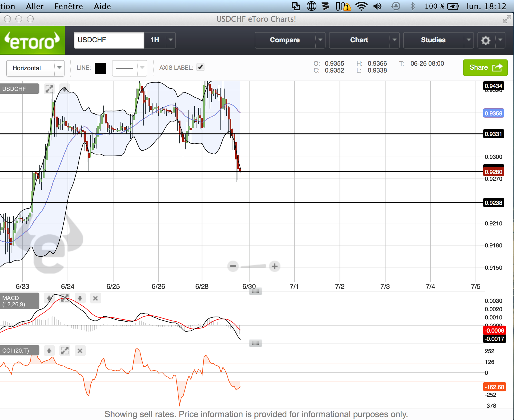Remove the CCI (20,T) study panel
Image resolution: width=514 pixels, height=420 pixels.
(x=80, y=351)
